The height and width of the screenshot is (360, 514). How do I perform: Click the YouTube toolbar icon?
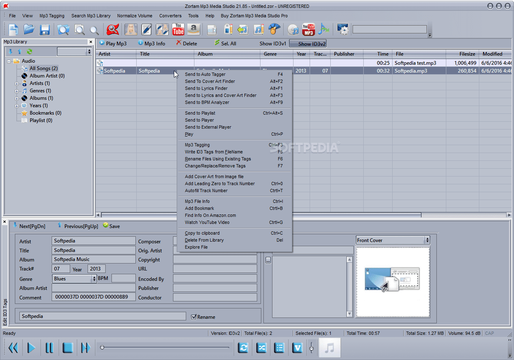tap(178, 29)
